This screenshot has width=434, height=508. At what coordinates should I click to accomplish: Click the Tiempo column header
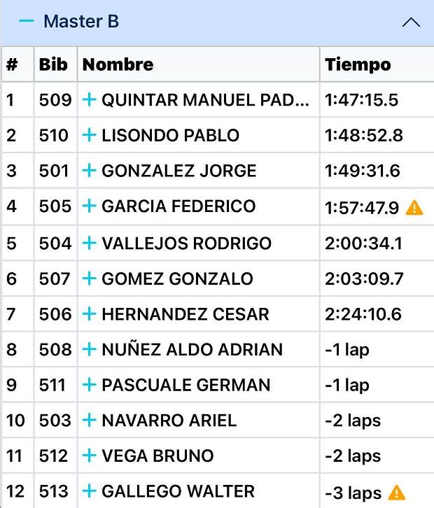358,64
